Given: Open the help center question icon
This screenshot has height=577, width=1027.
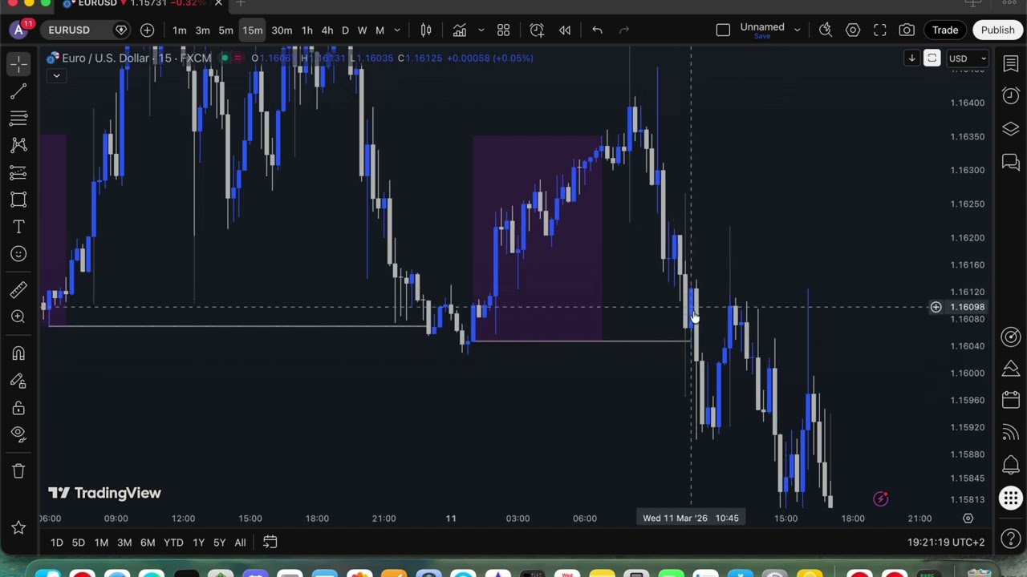Looking at the screenshot, I should 1011,540.
